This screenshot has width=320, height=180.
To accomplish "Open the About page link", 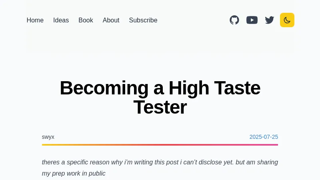I will tap(111, 20).
